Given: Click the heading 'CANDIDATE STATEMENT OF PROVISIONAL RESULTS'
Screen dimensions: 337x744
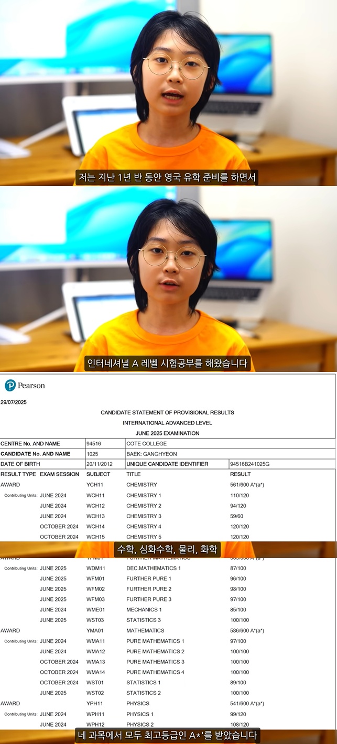Looking at the screenshot, I should pyautogui.click(x=167, y=412).
